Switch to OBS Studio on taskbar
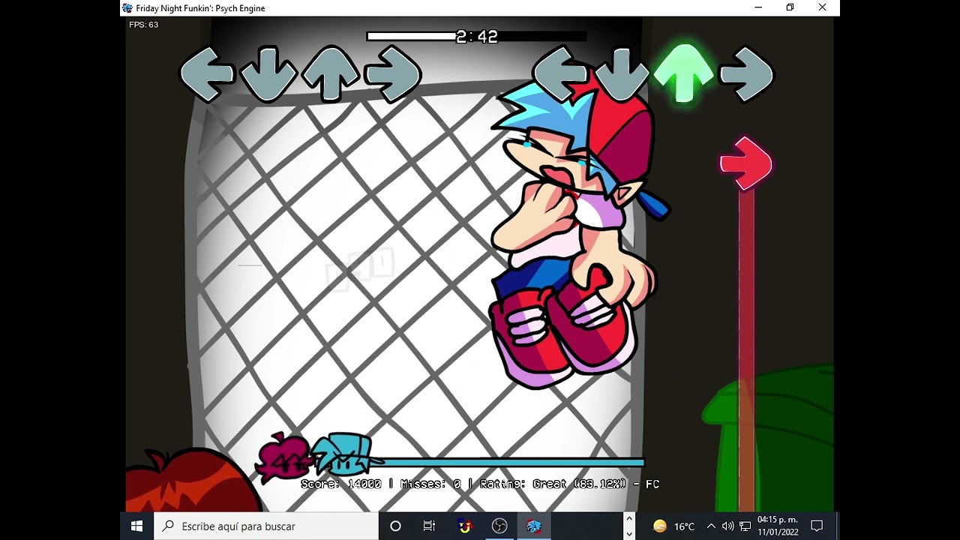 pyautogui.click(x=499, y=526)
